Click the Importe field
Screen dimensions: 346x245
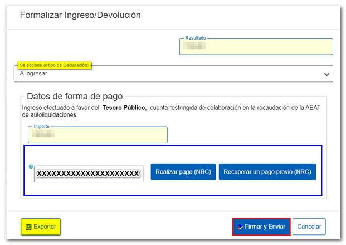point(98,135)
